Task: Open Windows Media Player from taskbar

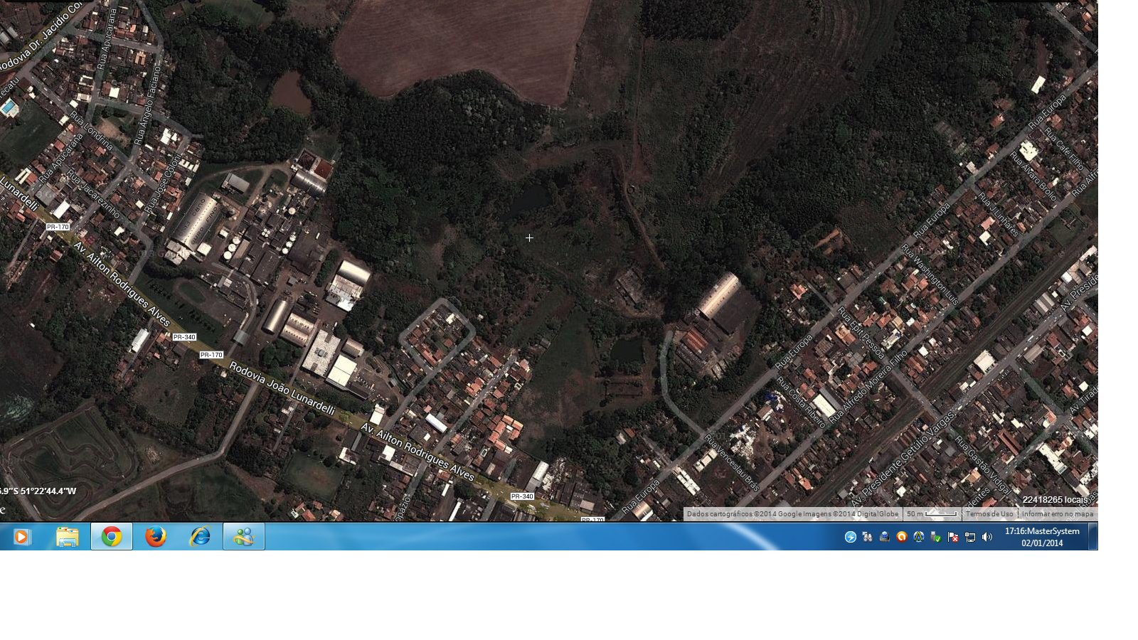Action: pos(21,537)
